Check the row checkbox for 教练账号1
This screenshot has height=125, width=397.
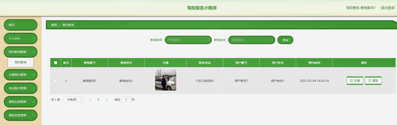pyautogui.click(x=55, y=81)
